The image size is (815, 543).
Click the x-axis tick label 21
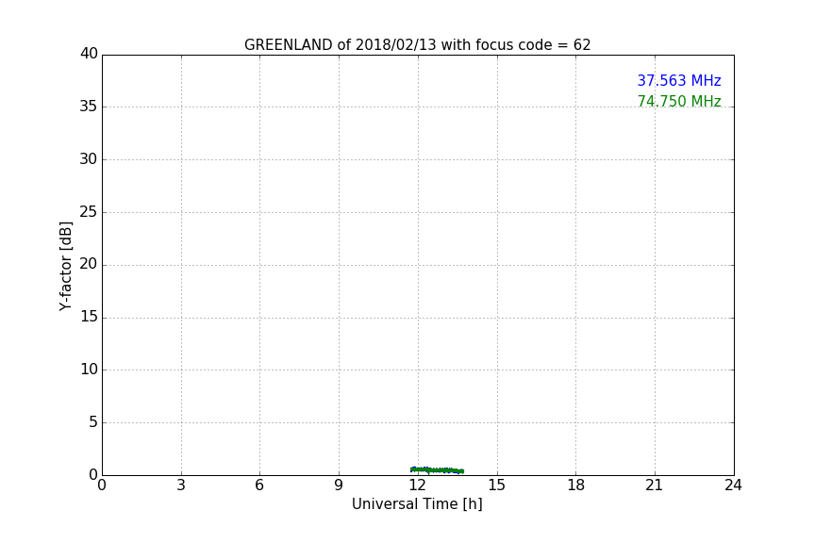(x=655, y=485)
